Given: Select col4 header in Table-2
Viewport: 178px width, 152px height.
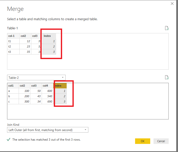Looking at the screenshot, I should (x=47, y=86).
